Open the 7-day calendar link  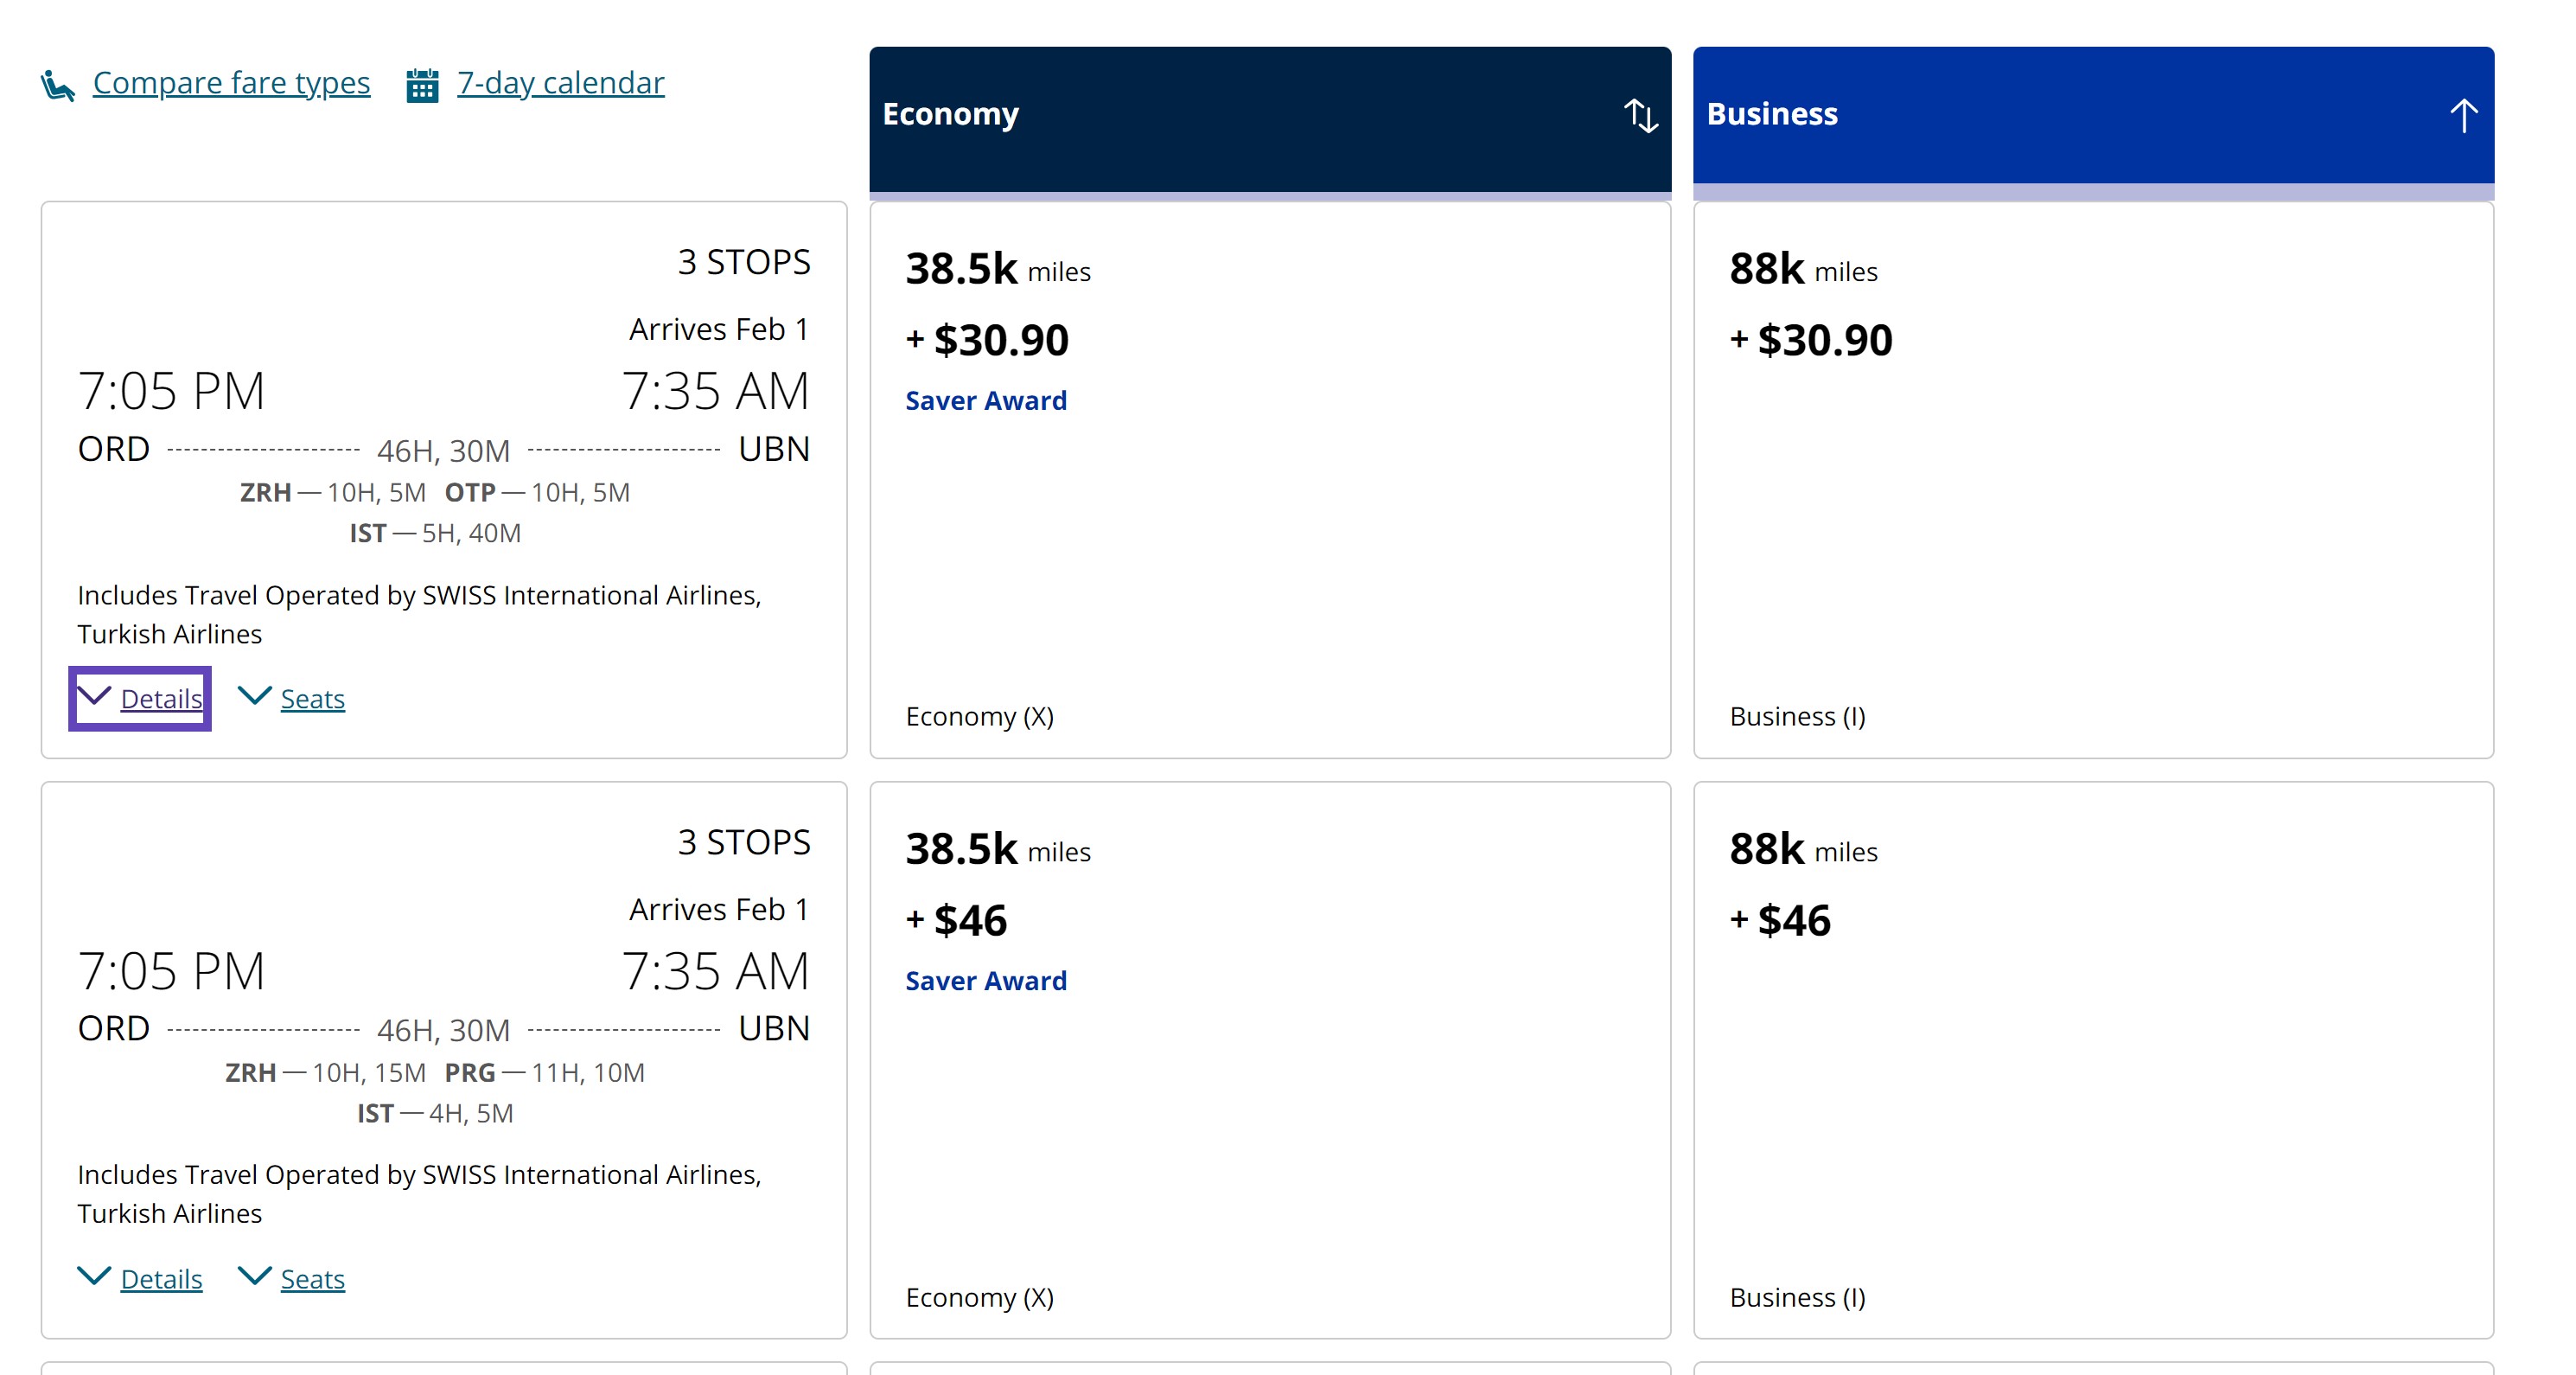pyautogui.click(x=560, y=83)
